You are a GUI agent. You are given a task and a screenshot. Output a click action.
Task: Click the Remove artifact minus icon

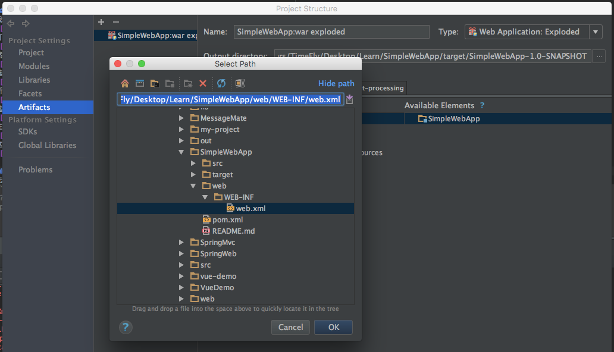pyautogui.click(x=116, y=23)
